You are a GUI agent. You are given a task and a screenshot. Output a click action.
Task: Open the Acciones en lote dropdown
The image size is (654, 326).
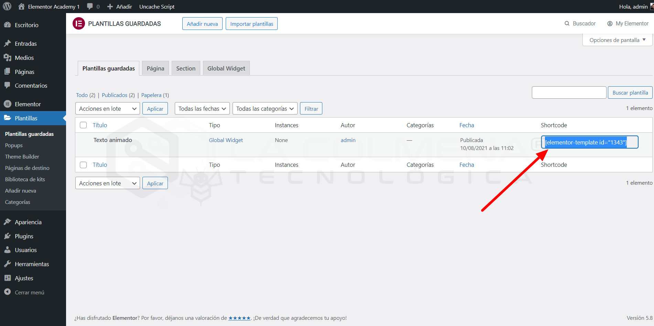coord(108,108)
